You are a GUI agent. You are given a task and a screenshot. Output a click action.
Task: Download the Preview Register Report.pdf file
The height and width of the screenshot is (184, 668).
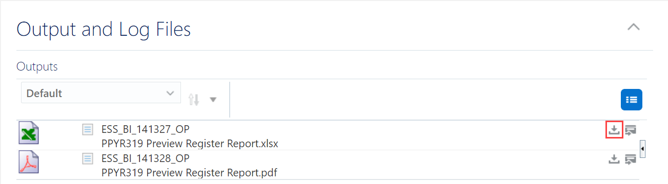(614, 159)
